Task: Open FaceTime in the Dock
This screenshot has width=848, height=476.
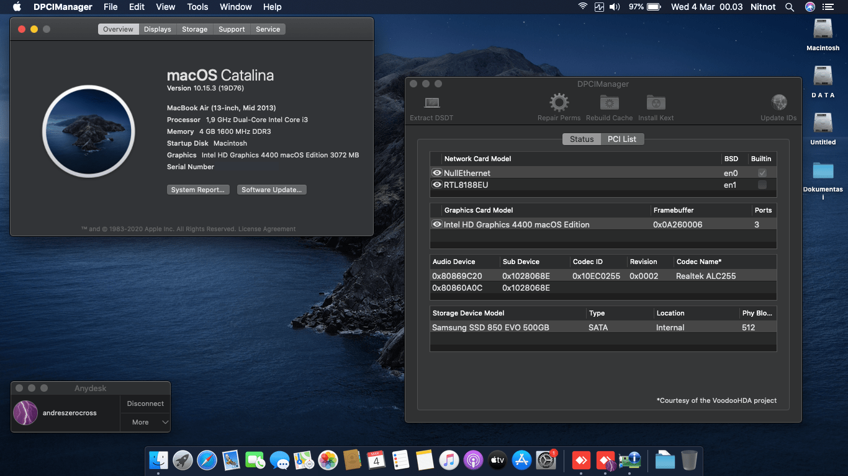Action: pyautogui.click(x=255, y=460)
